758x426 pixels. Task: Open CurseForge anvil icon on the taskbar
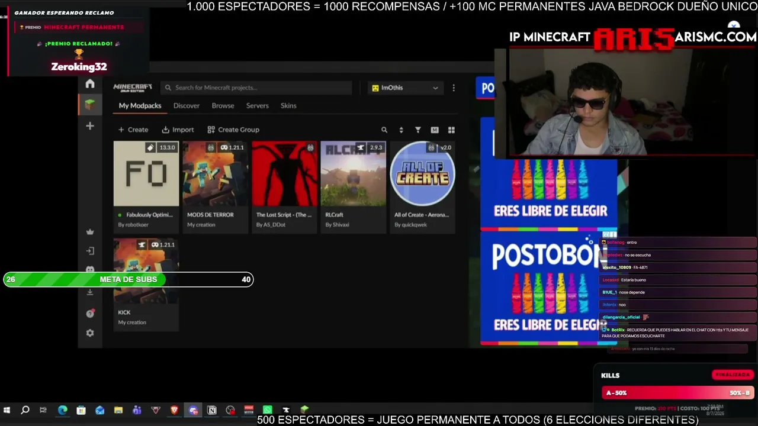pyautogui.click(x=286, y=410)
